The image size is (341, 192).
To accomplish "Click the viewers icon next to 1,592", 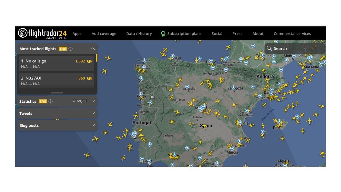I will click(x=89, y=61).
